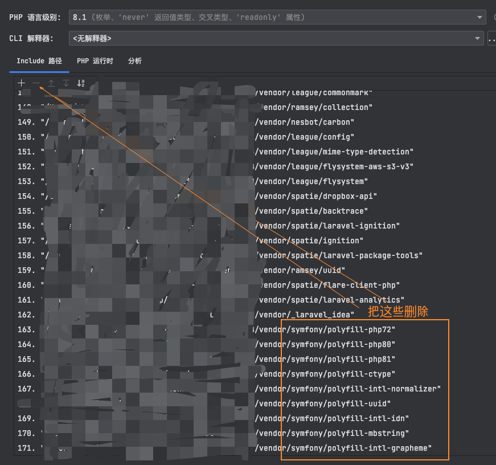Select the vendor/_laravel_idea row

click(255, 315)
